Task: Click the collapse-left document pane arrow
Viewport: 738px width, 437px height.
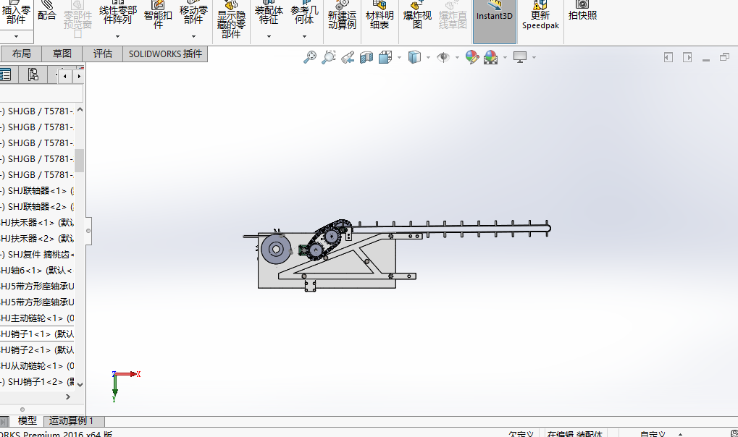Action: click(x=668, y=57)
